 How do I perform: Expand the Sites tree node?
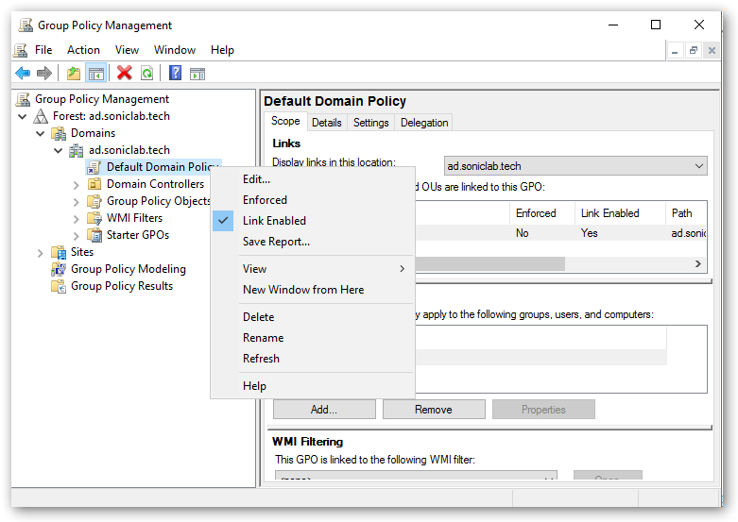[x=41, y=252]
